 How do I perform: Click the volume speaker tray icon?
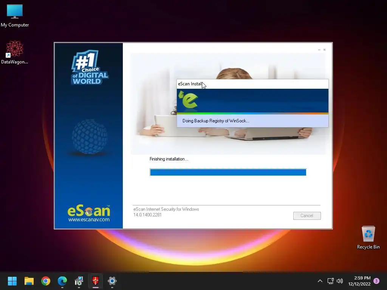tap(340, 281)
